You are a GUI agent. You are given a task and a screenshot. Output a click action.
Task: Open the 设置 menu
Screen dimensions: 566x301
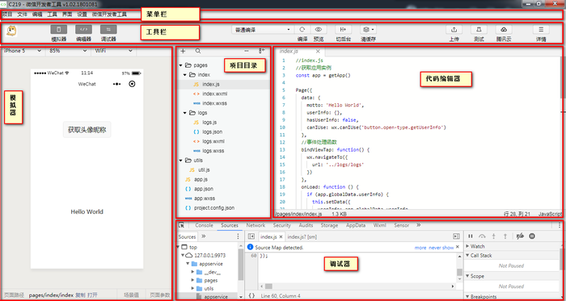click(82, 15)
